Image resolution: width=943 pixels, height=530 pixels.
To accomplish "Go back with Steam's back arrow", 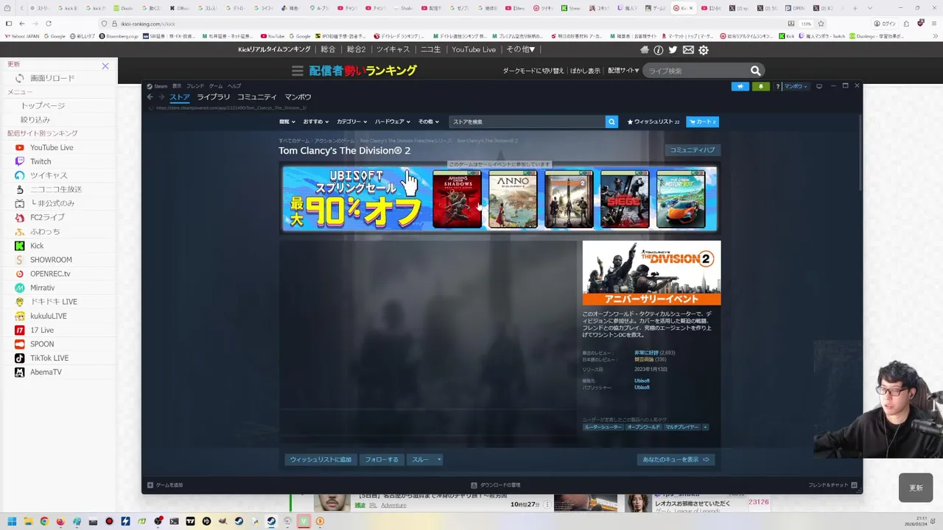I will [x=150, y=97].
